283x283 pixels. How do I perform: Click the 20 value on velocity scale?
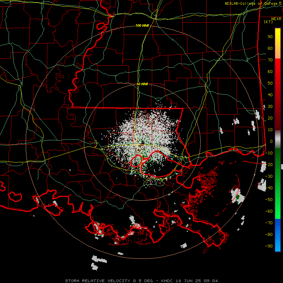[270, 118]
